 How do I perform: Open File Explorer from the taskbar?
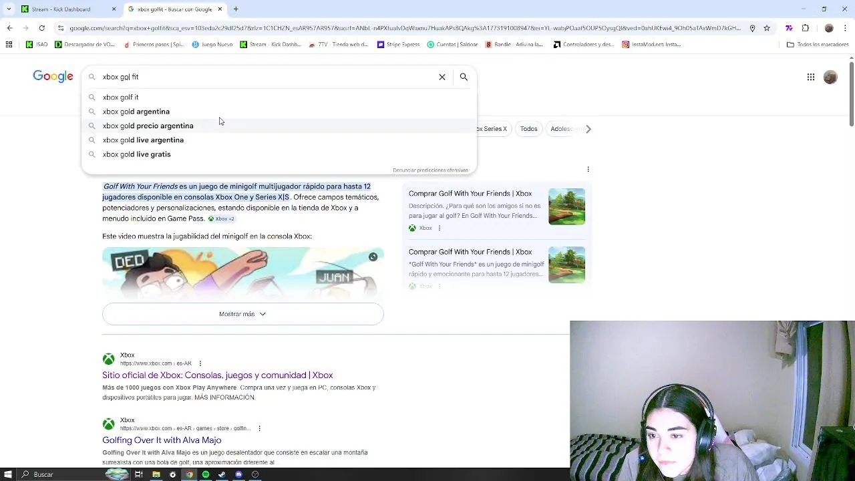tap(156, 474)
